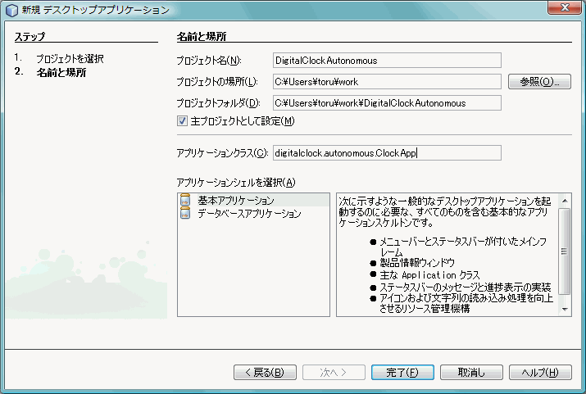
Task: Click the description scrollbar up arrow
Action: [x=565, y=201]
